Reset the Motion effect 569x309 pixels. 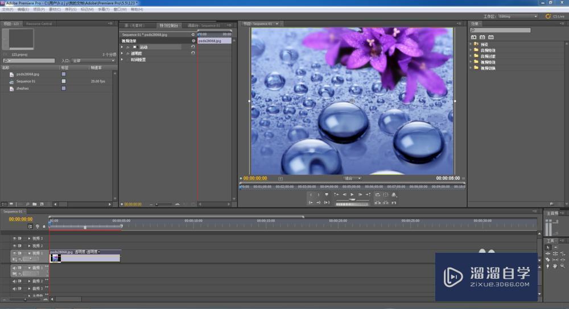(193, 47)
